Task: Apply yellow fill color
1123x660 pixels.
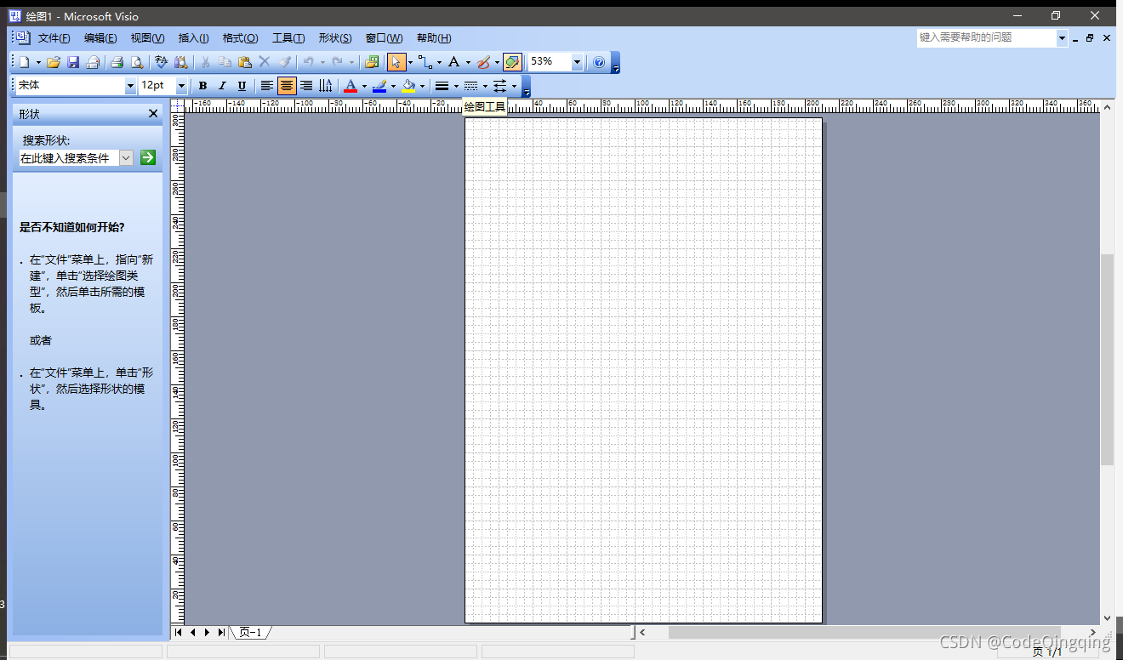Action: [x=408, y=86]
